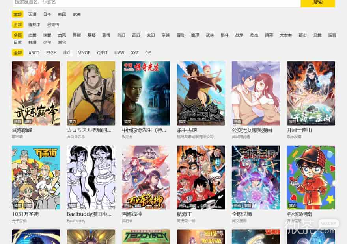This screenshot has width=347, height=244.
Task: Click the 全职法师 title link
Action: point(242,214)
